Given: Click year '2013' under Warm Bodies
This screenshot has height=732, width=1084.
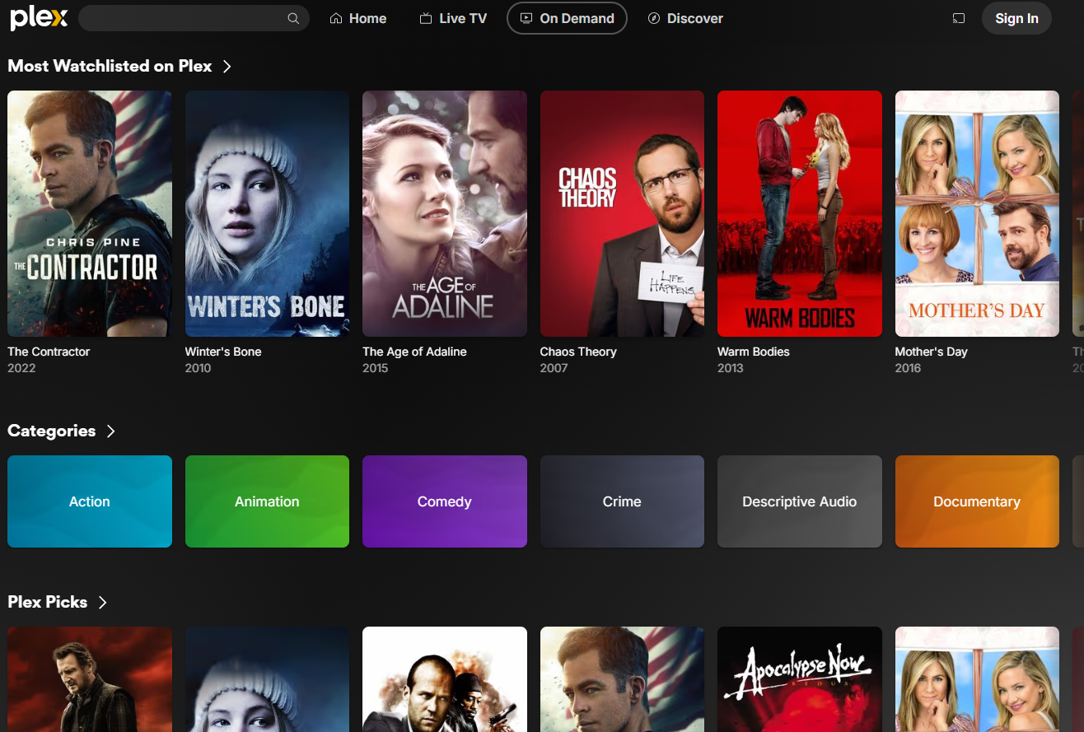Looking at the screenshot, I should coord(731,368).
